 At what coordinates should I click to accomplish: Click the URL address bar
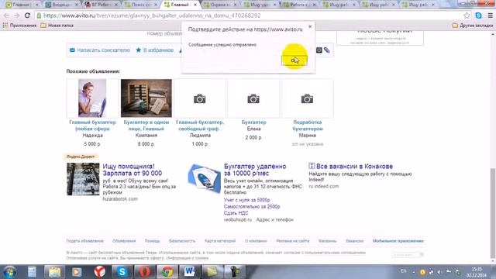(x=250, y=15)
